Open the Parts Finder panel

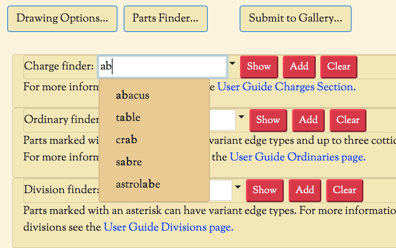pos(166,19)
